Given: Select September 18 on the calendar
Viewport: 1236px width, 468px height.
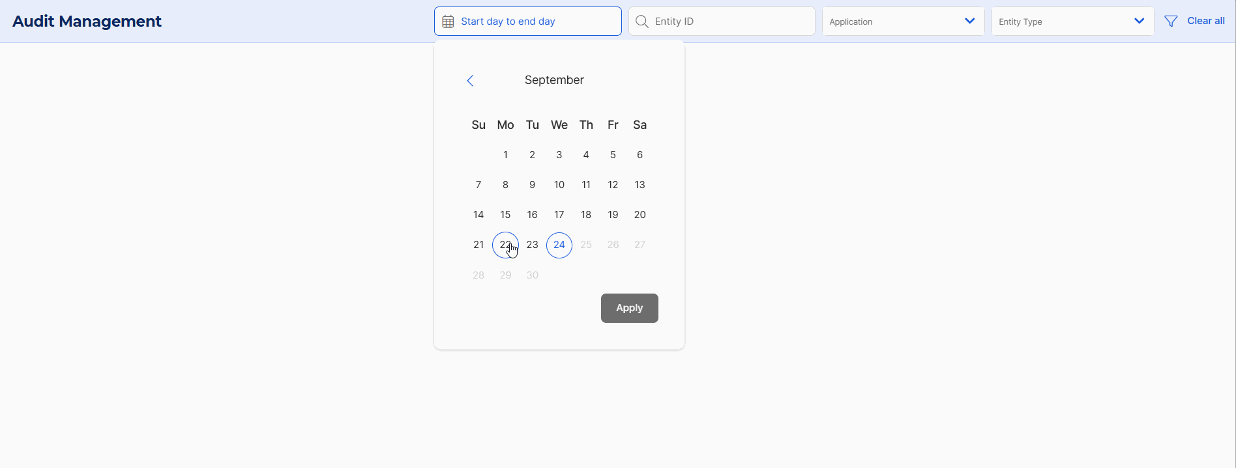Looking at the screenshot, I should tap(586, 215).
